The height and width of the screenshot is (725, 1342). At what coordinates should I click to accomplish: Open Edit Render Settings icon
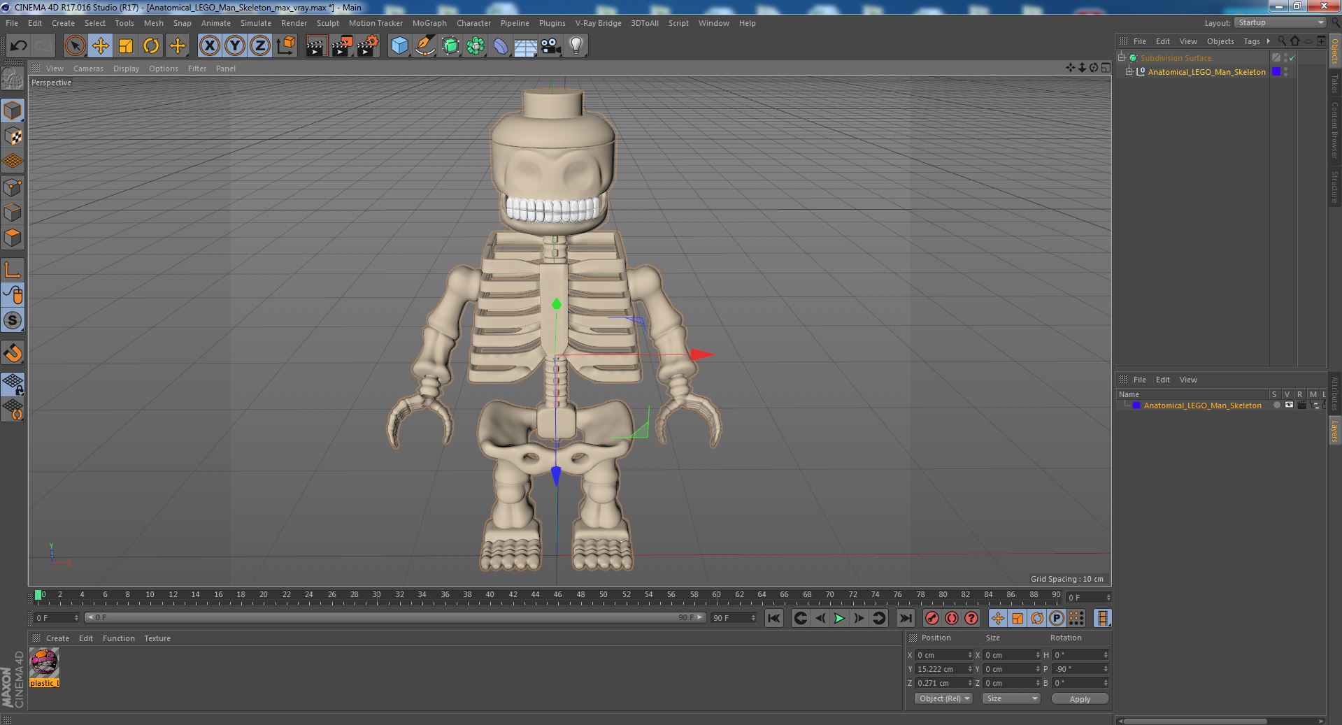[x=367, y=46]
